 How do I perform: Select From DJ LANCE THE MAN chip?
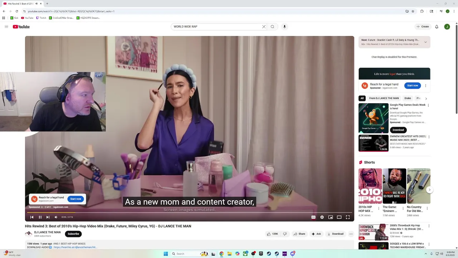point(384,98)
